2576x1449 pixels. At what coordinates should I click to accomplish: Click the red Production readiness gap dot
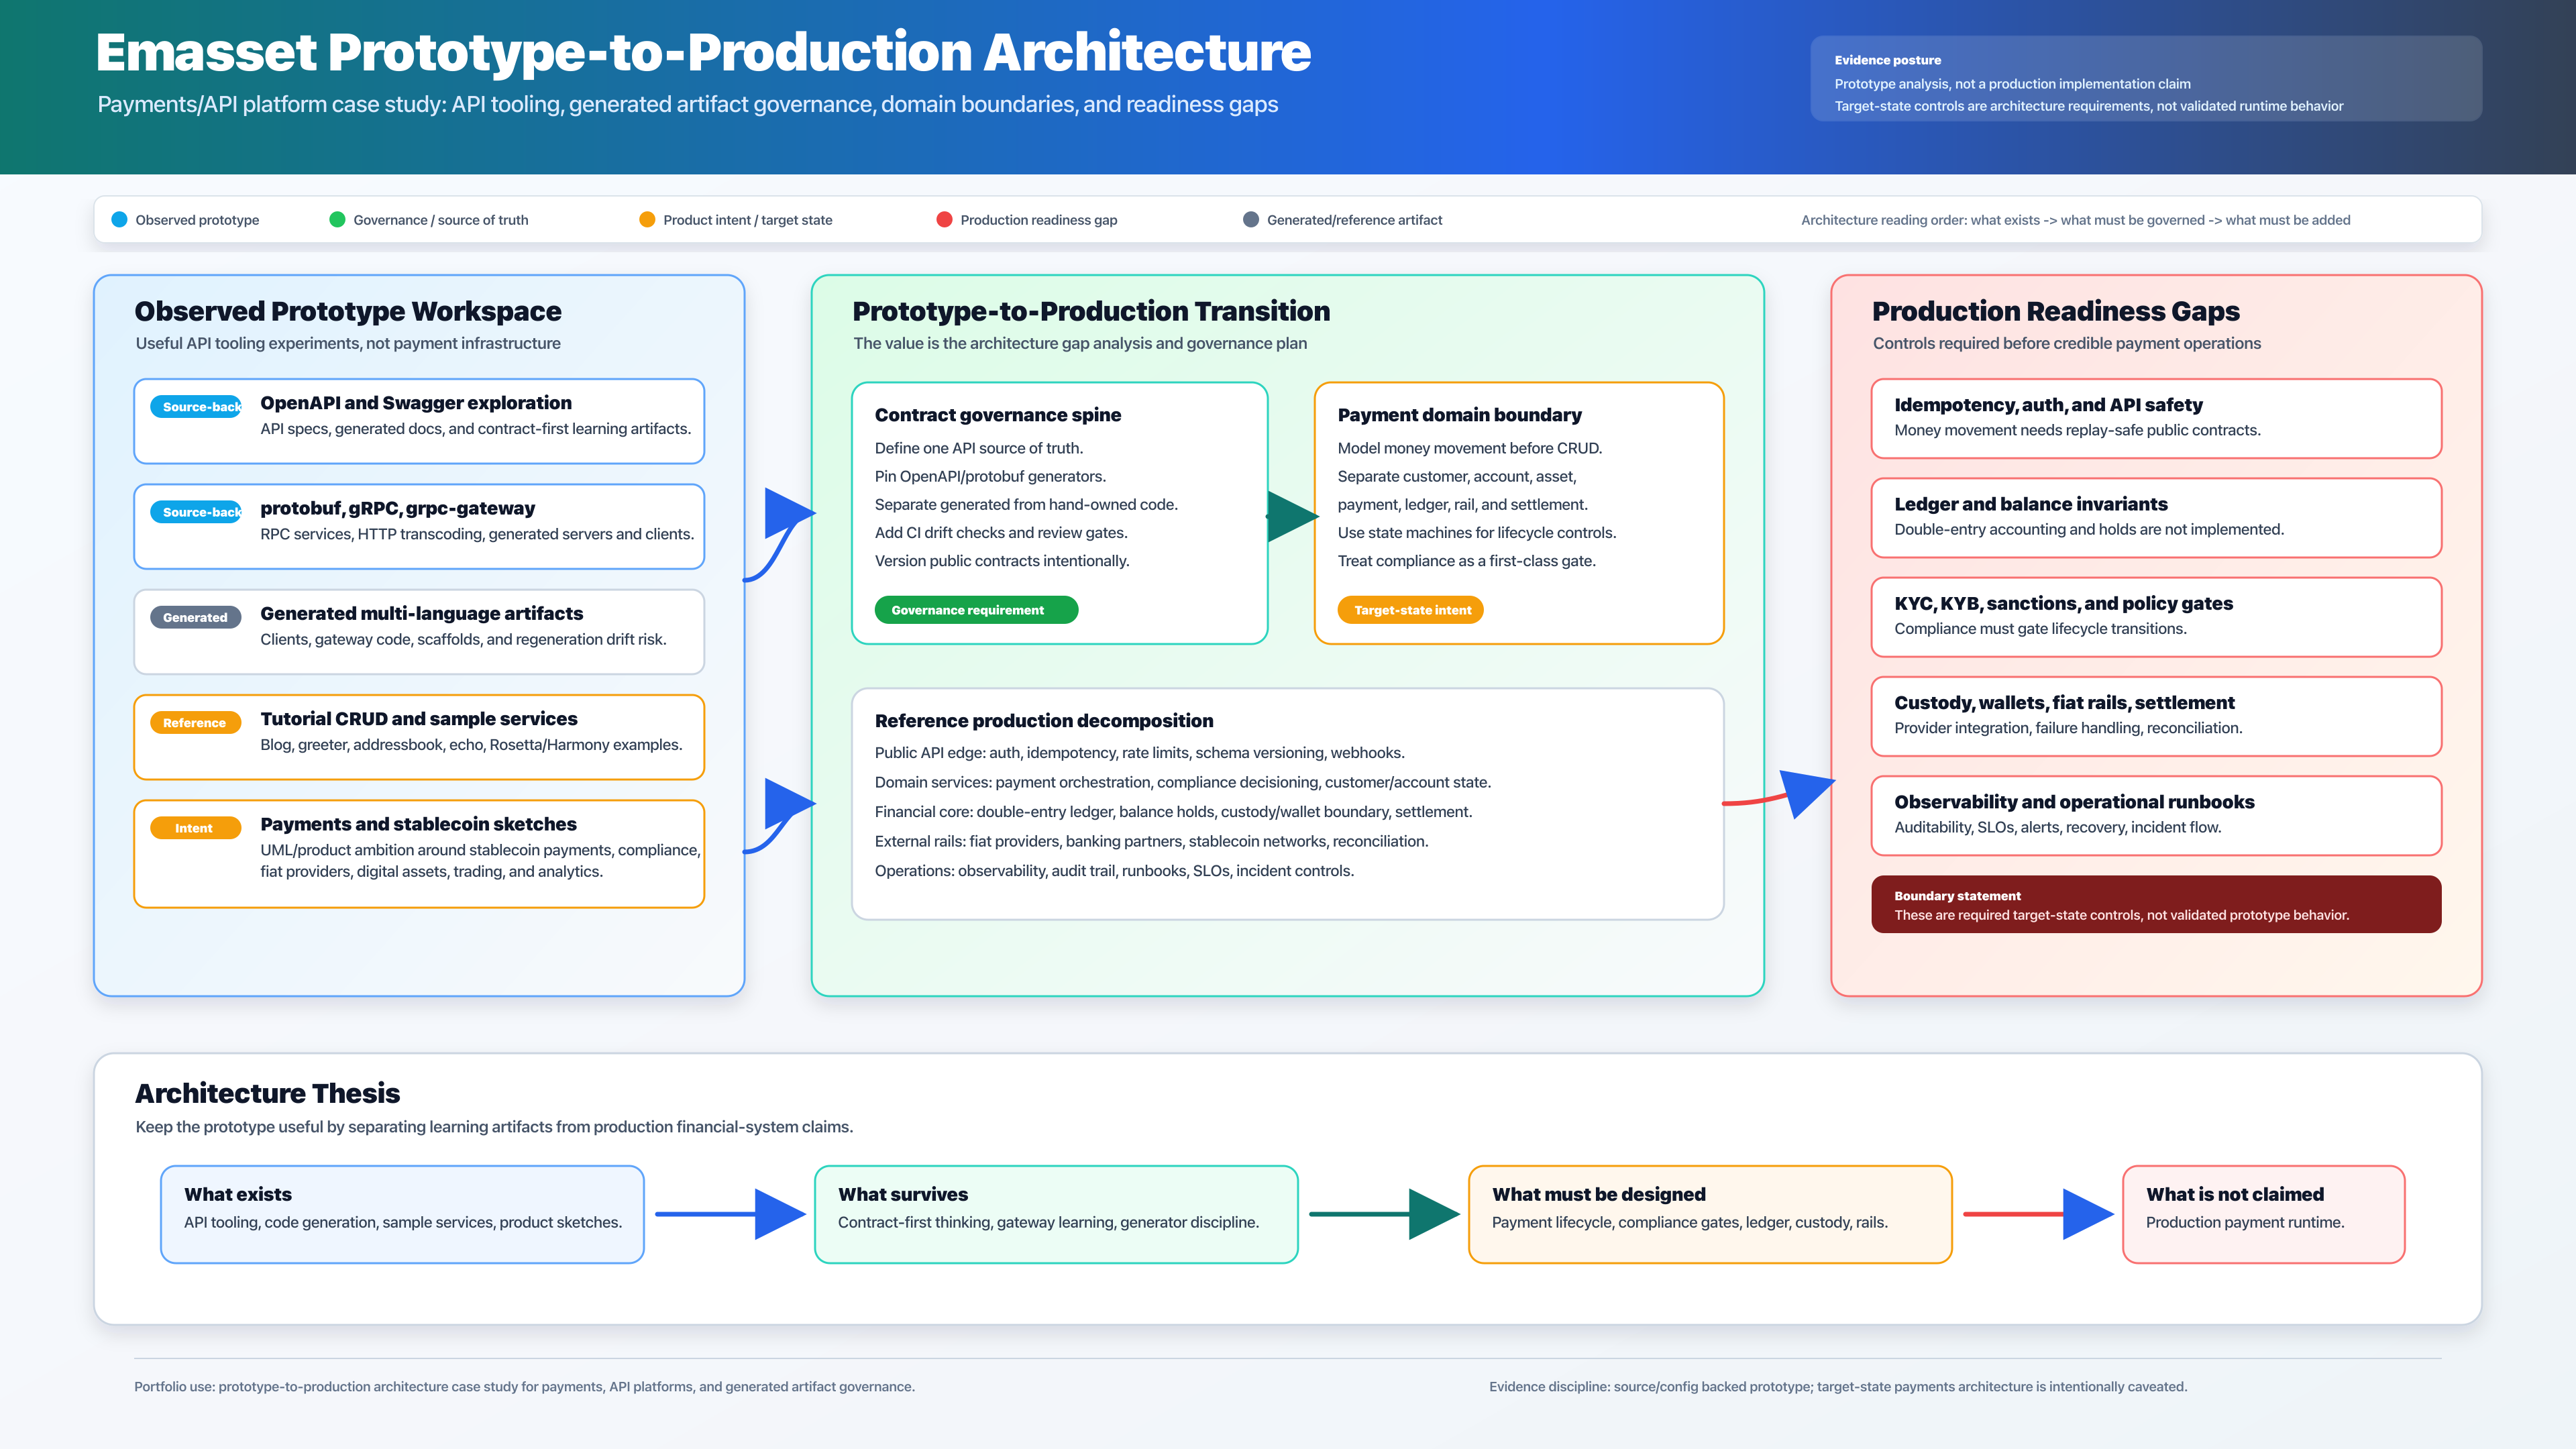point(944,220)
